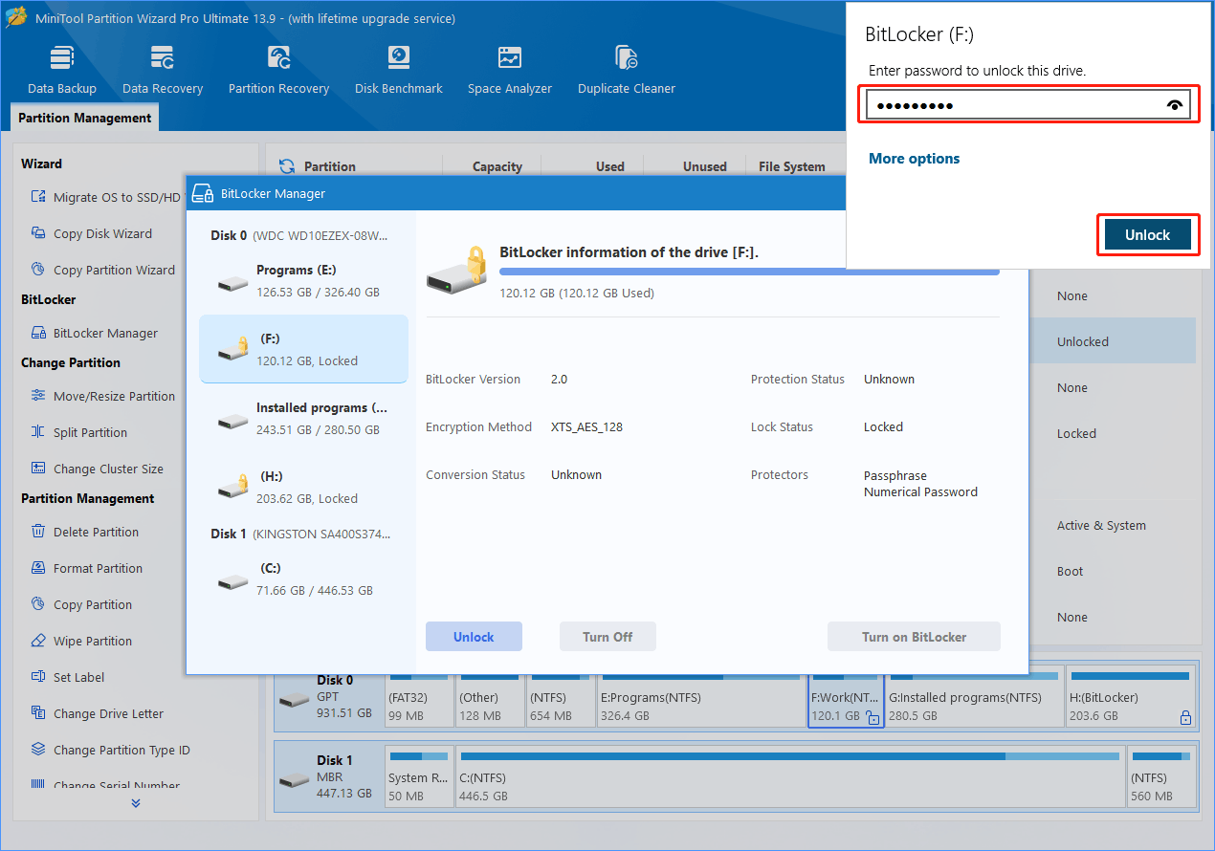The height and width of the screenshot is (851, 1215).
Task: Click BitLocker Manager sidebar icon
Action: point(38,333)
